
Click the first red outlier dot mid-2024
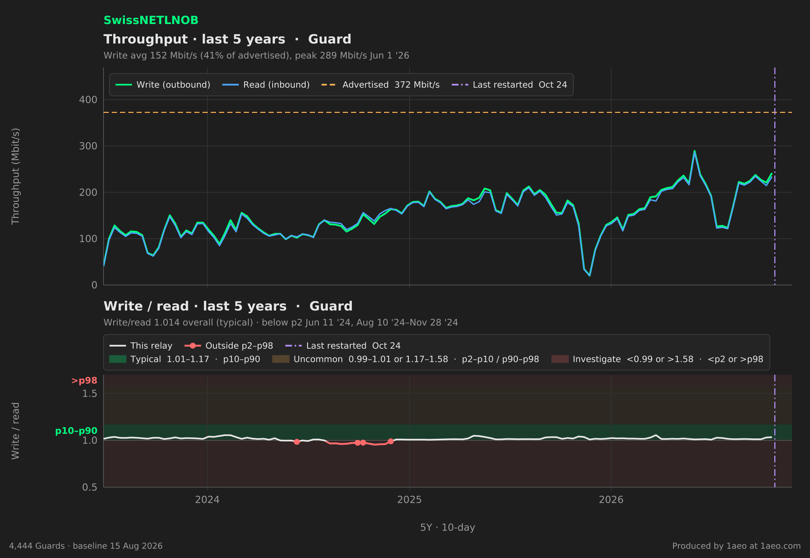pyautogui.click(x=297, y=442)
